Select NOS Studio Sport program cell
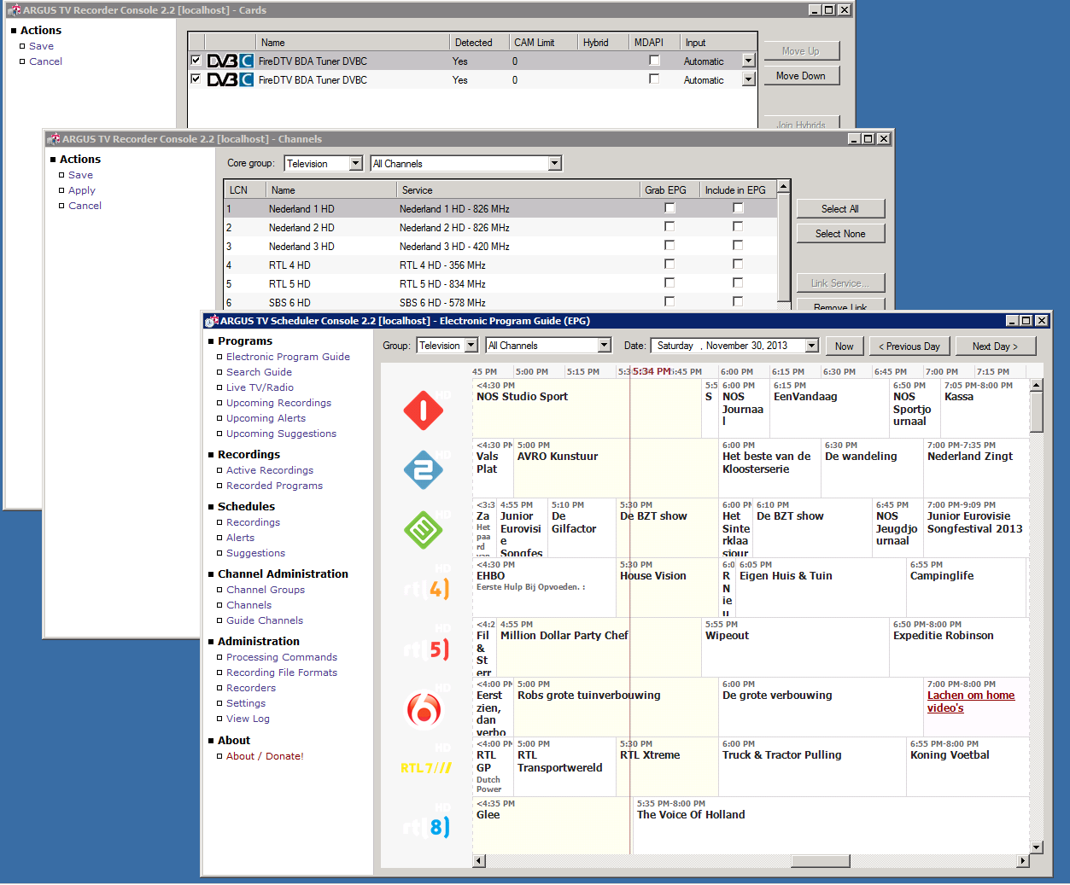 click(588, 408)
